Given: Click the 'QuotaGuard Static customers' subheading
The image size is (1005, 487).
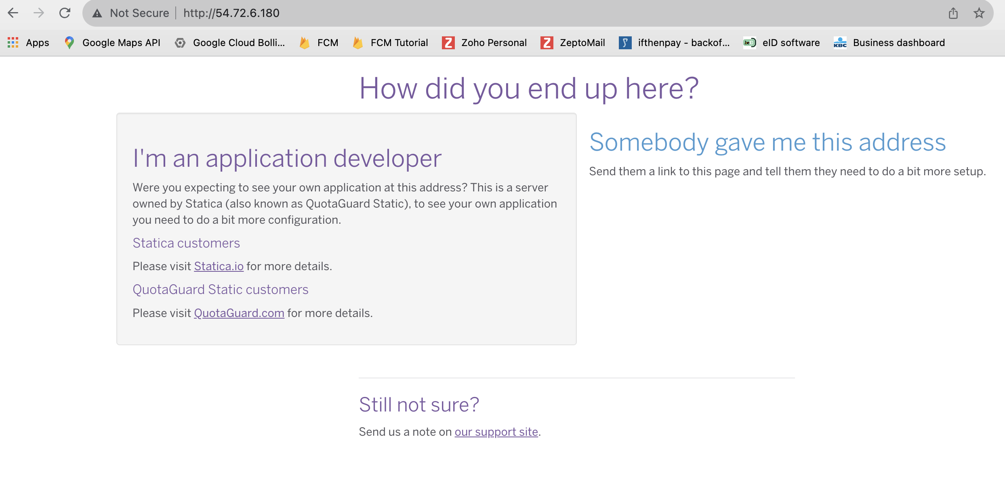Looking at the screenshot, I should tap(221, 290).
